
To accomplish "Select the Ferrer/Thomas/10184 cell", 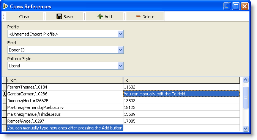I will [65, 87].
